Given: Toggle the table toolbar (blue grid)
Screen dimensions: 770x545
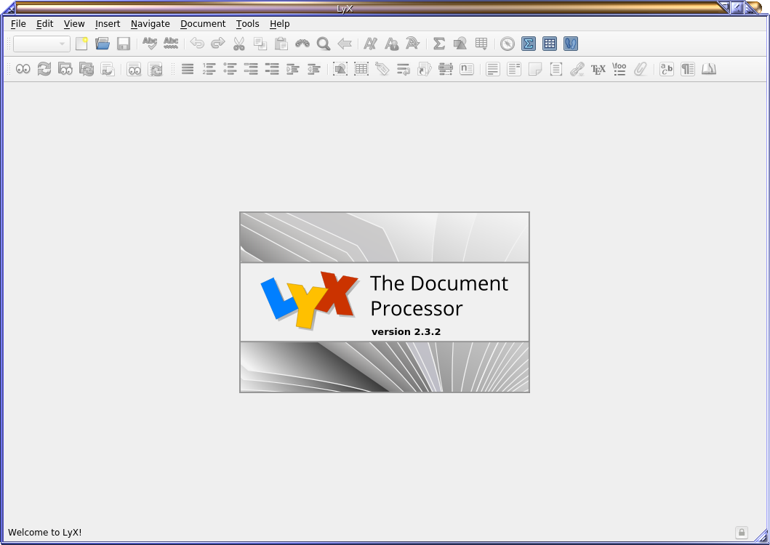Looking at the screenshot, I should pos(550,44).
